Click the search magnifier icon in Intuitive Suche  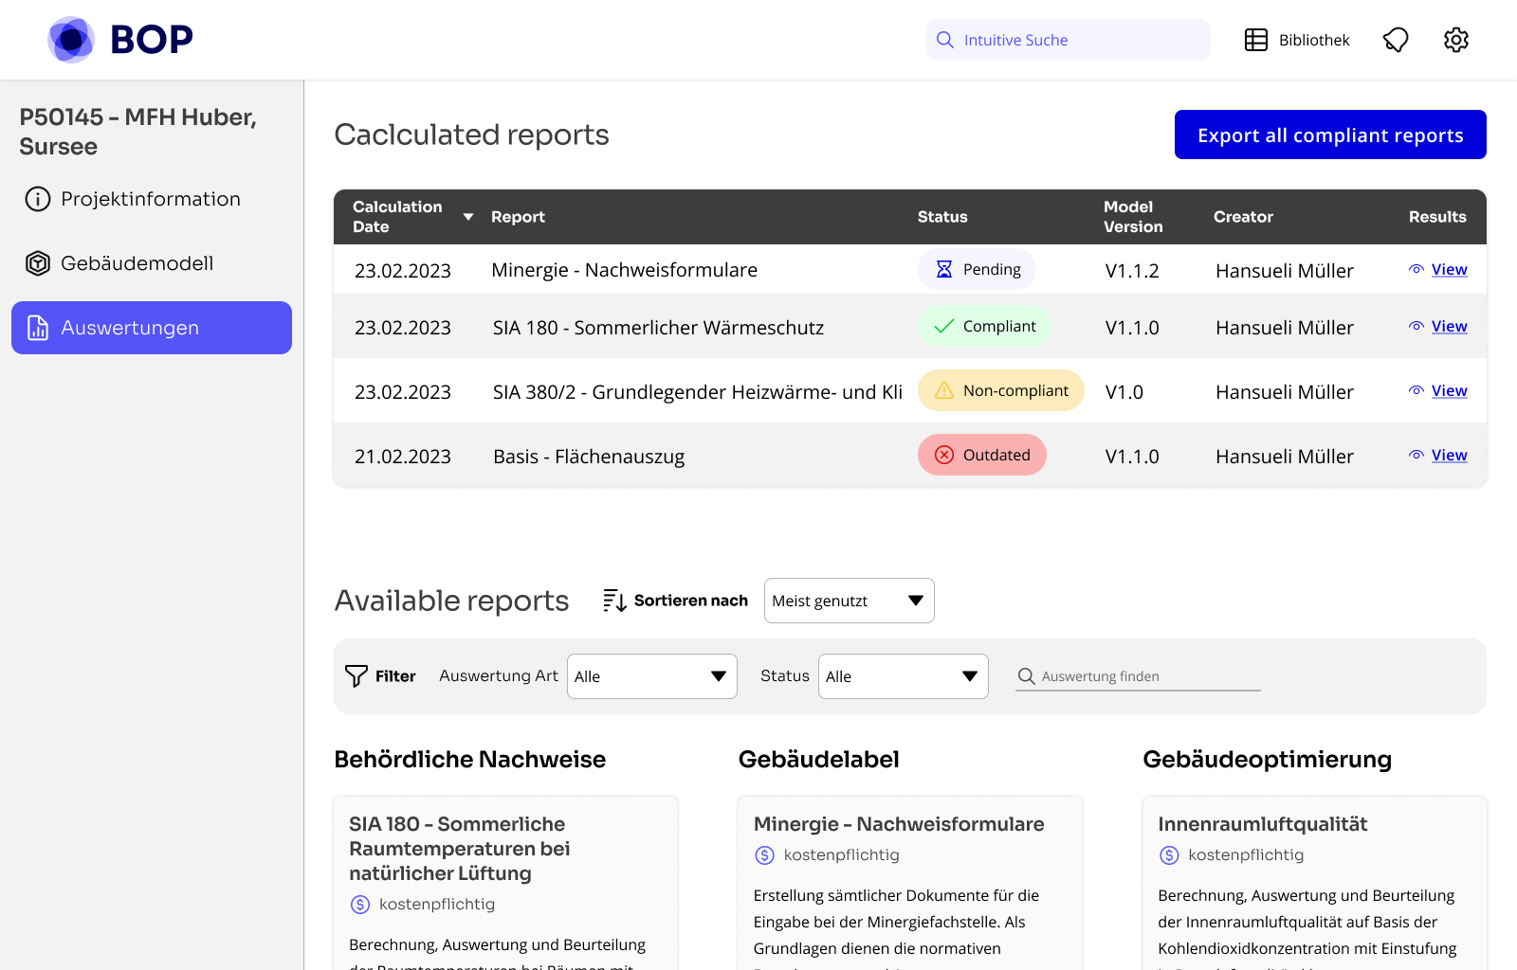945,40
